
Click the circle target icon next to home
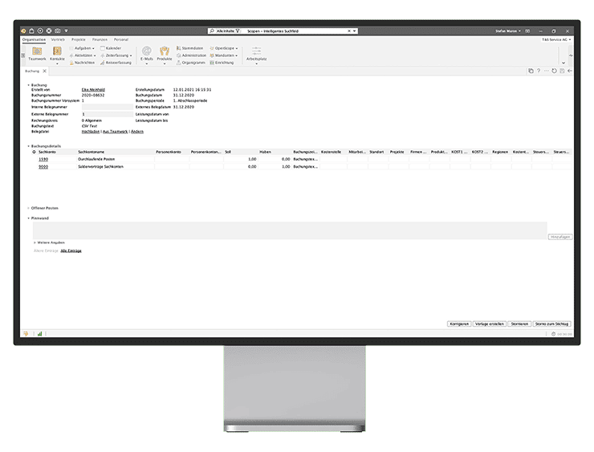pos(40,31)
